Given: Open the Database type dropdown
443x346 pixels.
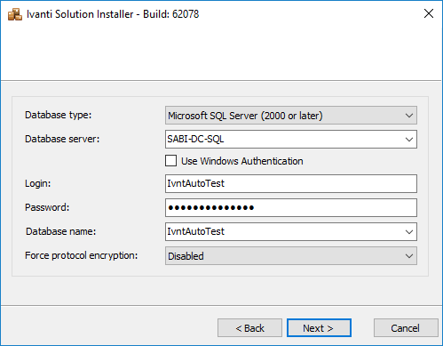Looking at the screenshot, I should pyautogui.click(x=291, y=116).
